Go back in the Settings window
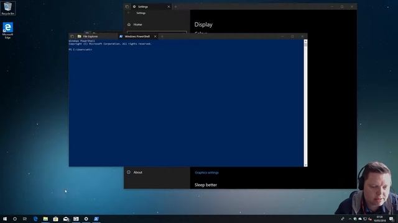 (129, 13)
